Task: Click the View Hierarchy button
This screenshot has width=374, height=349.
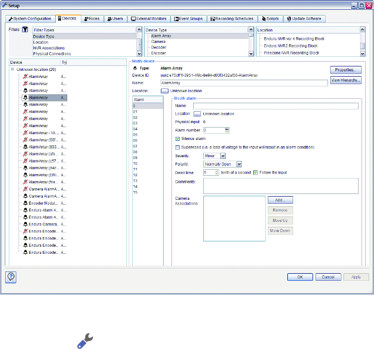Action: 346,80
